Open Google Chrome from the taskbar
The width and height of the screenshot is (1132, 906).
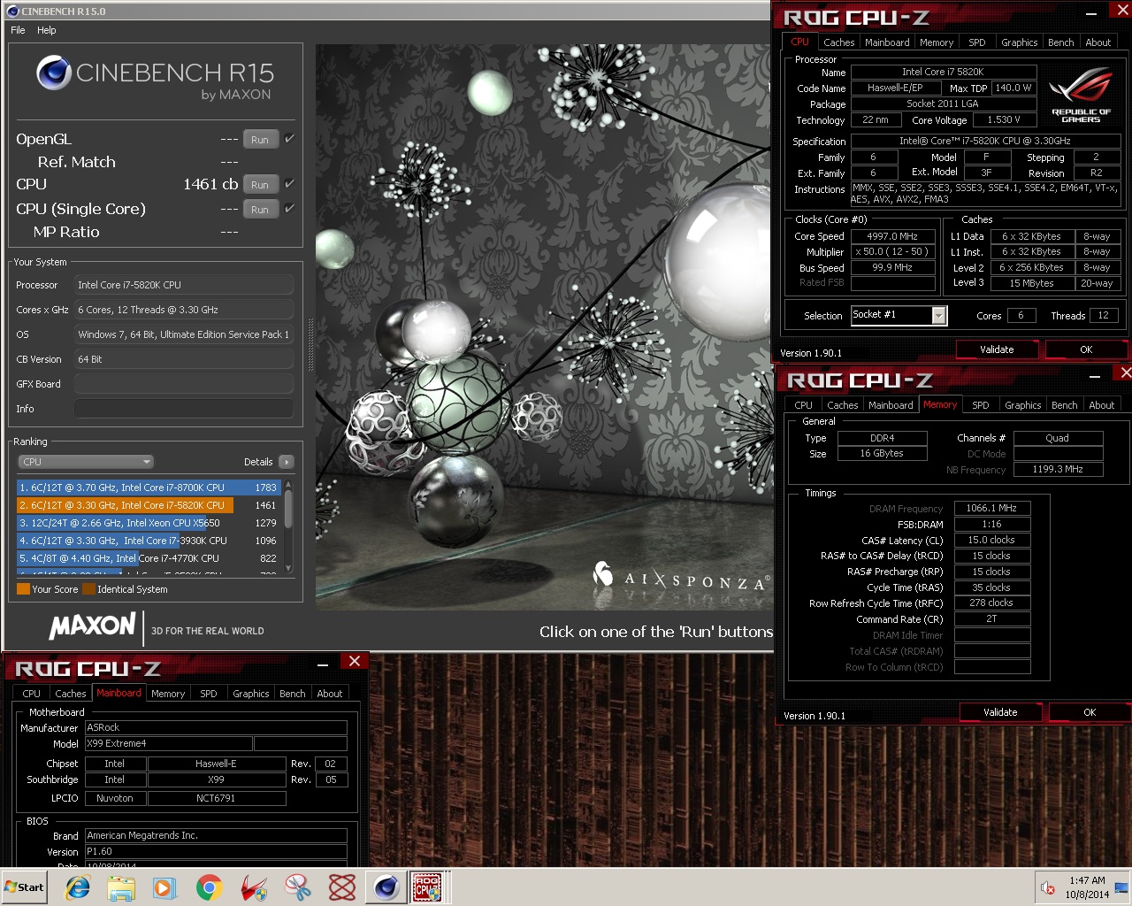(x=210, y=887)
